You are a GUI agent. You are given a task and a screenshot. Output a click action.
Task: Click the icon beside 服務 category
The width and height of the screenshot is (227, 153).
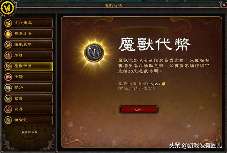8,55
